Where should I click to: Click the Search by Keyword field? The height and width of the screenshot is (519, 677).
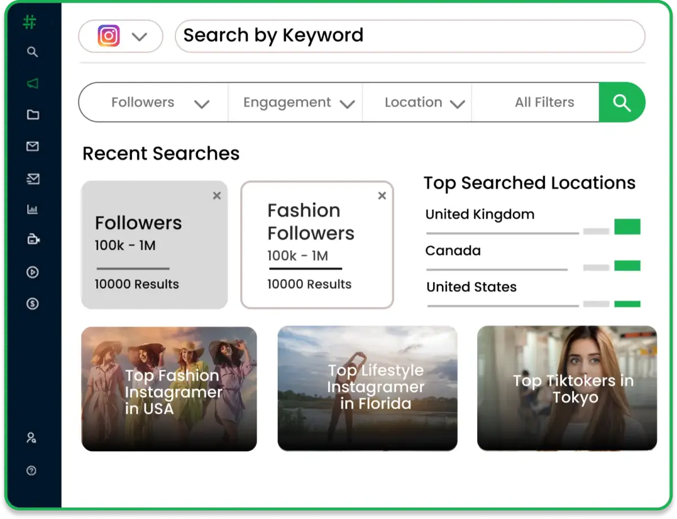[410, 36]
